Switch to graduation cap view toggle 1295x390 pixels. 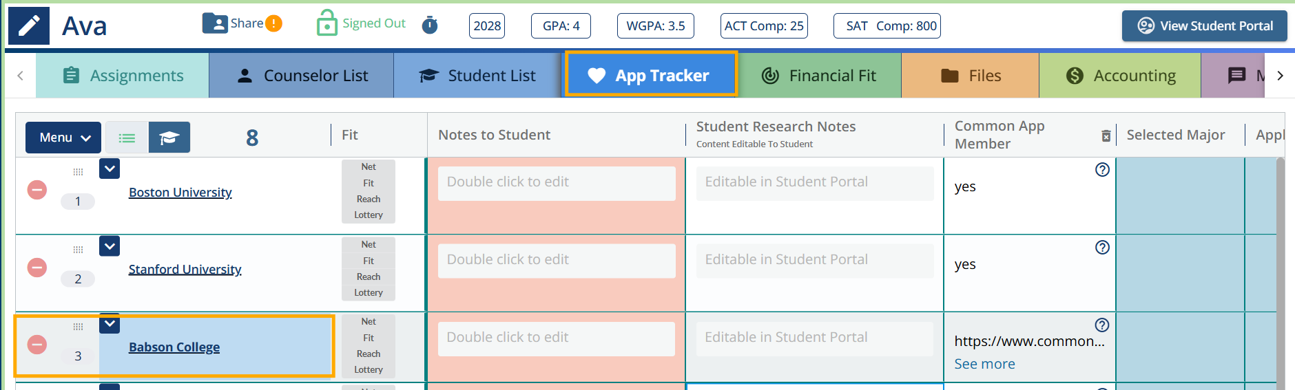pos(169,138)
